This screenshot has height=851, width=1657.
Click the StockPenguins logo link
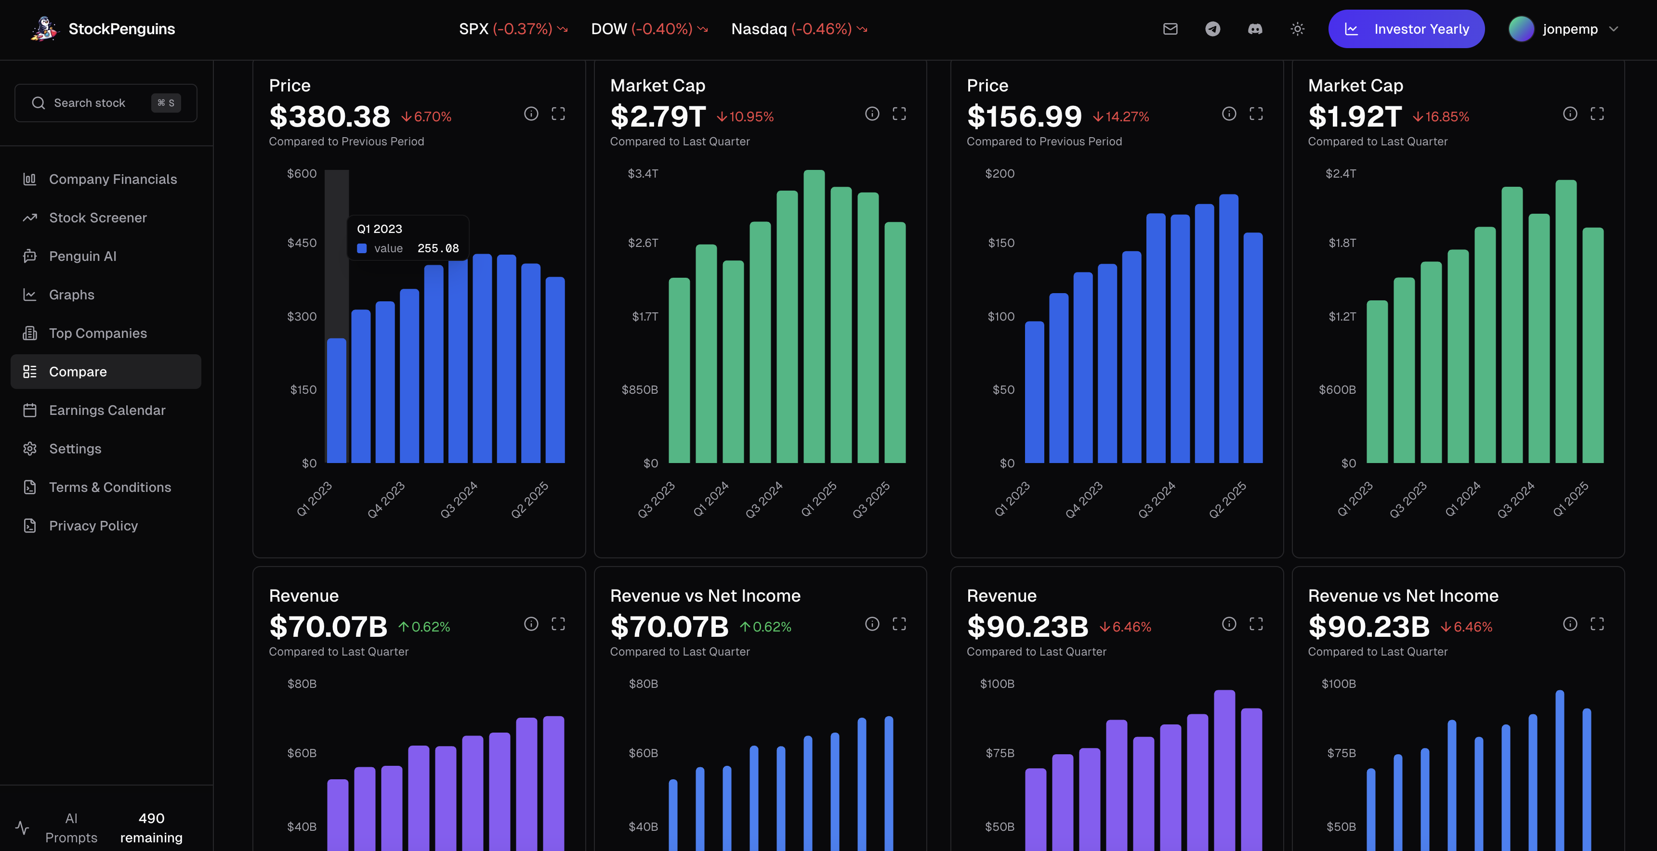[x=103, y=29]
